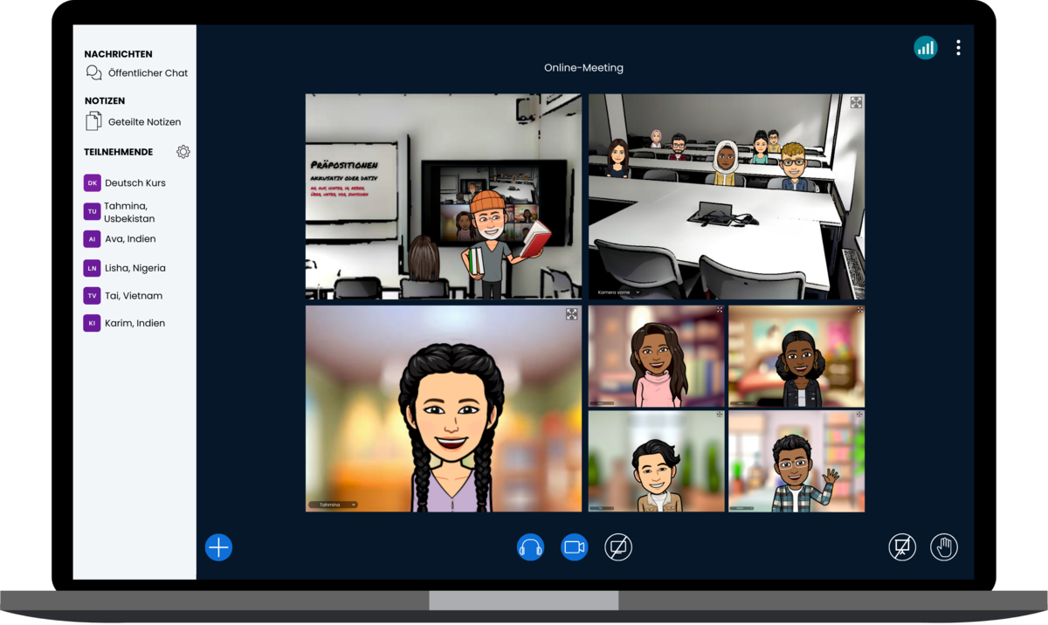Image resolution: width=1048 pixels, height=625 pixels.
Task: Click the TV avatar badge
Action: click(x=92, y=296)
